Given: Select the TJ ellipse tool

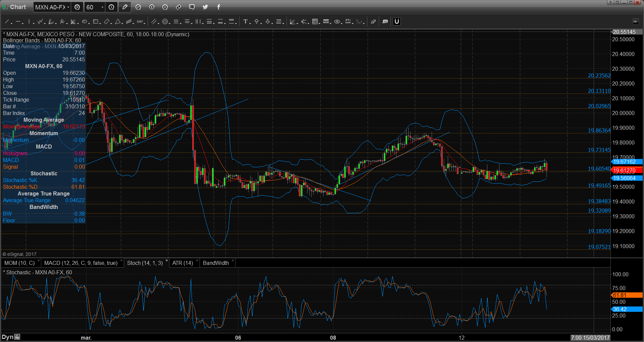Looking at the screenshot, I should [x=337, y=22].
